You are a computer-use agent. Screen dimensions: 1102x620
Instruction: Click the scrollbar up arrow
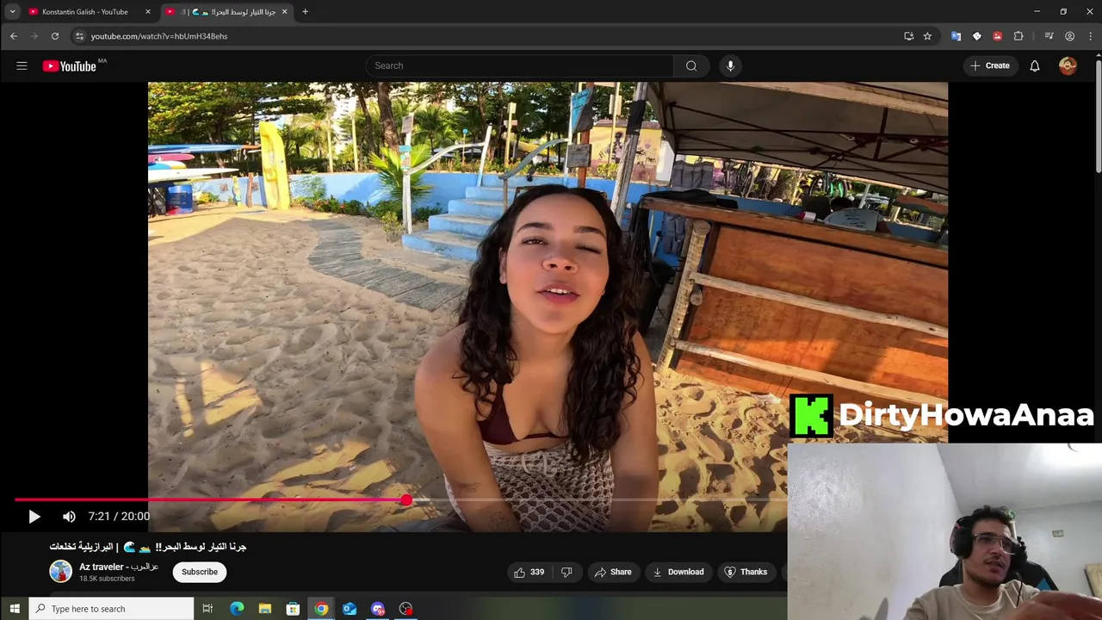coord(1098,55)
